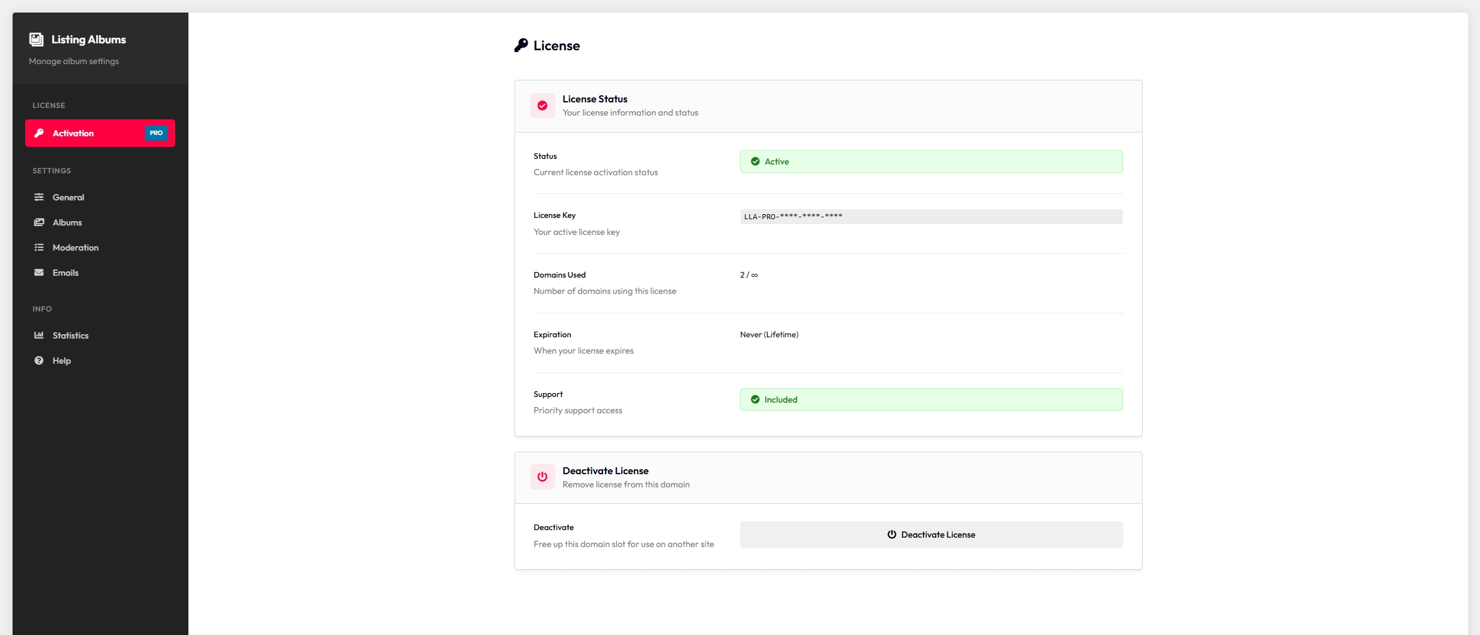
Task: Click the Included support badge
Action: pyautogui.click(x=930, y=399)
